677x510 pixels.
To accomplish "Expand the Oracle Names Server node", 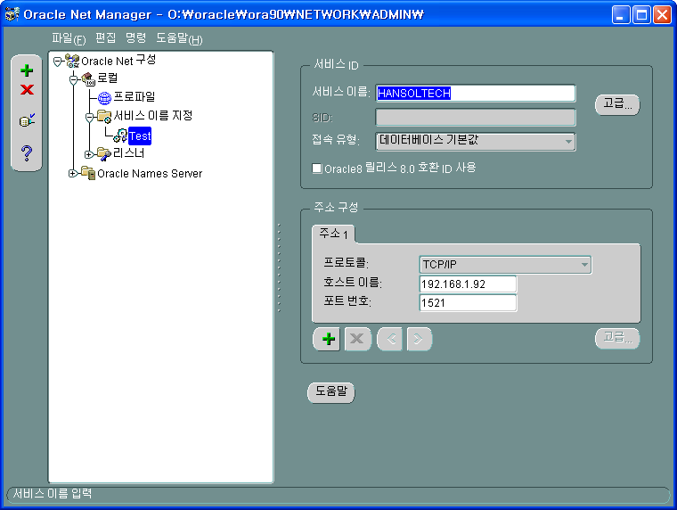I will 72,173.
